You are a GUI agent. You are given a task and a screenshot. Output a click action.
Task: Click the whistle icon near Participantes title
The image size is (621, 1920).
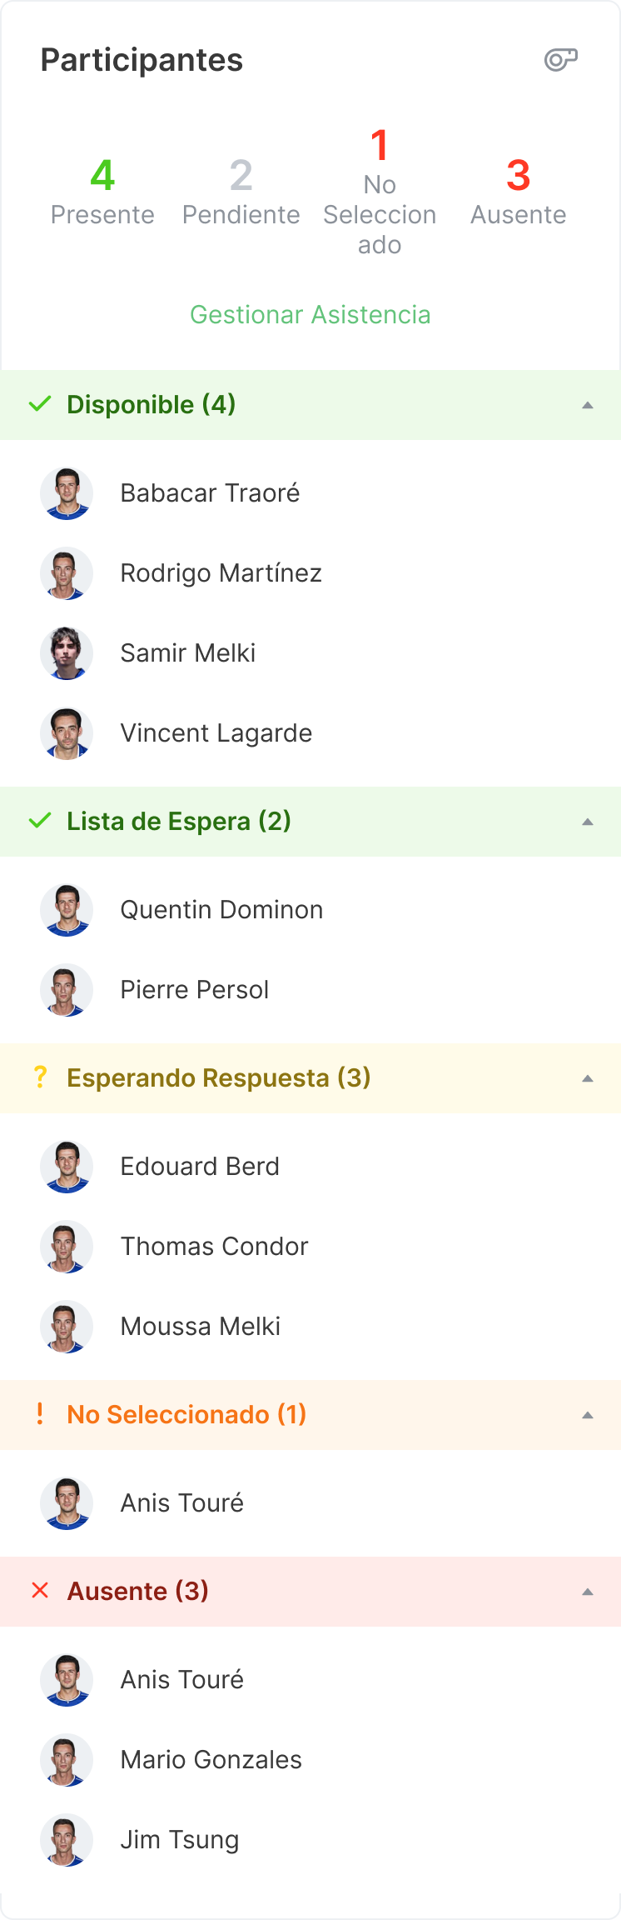click(x=562, y=58)
